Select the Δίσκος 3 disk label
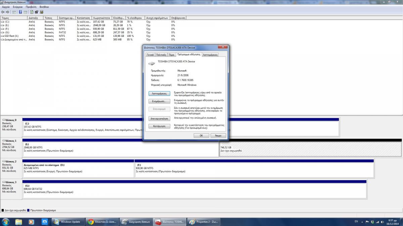 click(x=11, y=189)
